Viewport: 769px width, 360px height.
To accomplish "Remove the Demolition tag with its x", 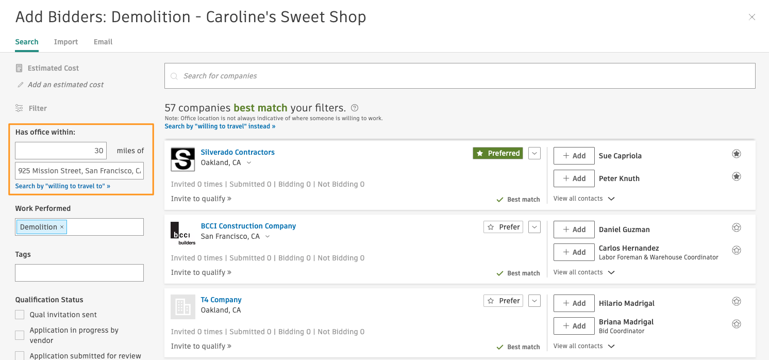I will coord(62,227).
